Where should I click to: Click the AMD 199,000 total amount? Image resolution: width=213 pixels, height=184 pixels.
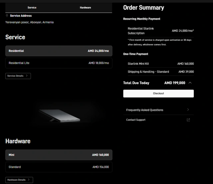click(175, 83)
